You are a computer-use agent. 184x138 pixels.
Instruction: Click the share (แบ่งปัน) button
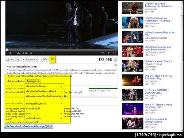tap(44, 59)
